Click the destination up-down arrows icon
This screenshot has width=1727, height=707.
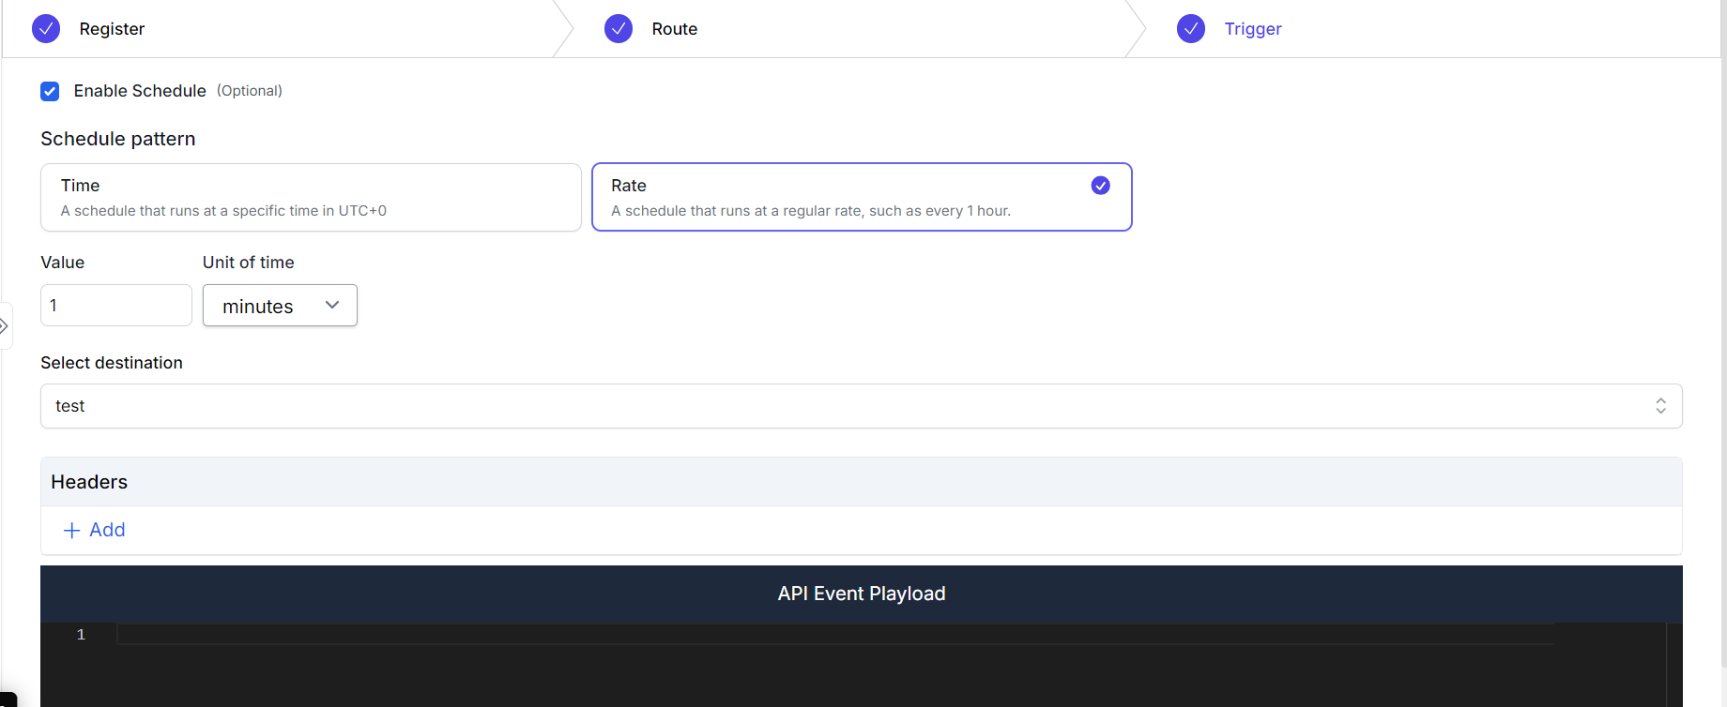1660,406
